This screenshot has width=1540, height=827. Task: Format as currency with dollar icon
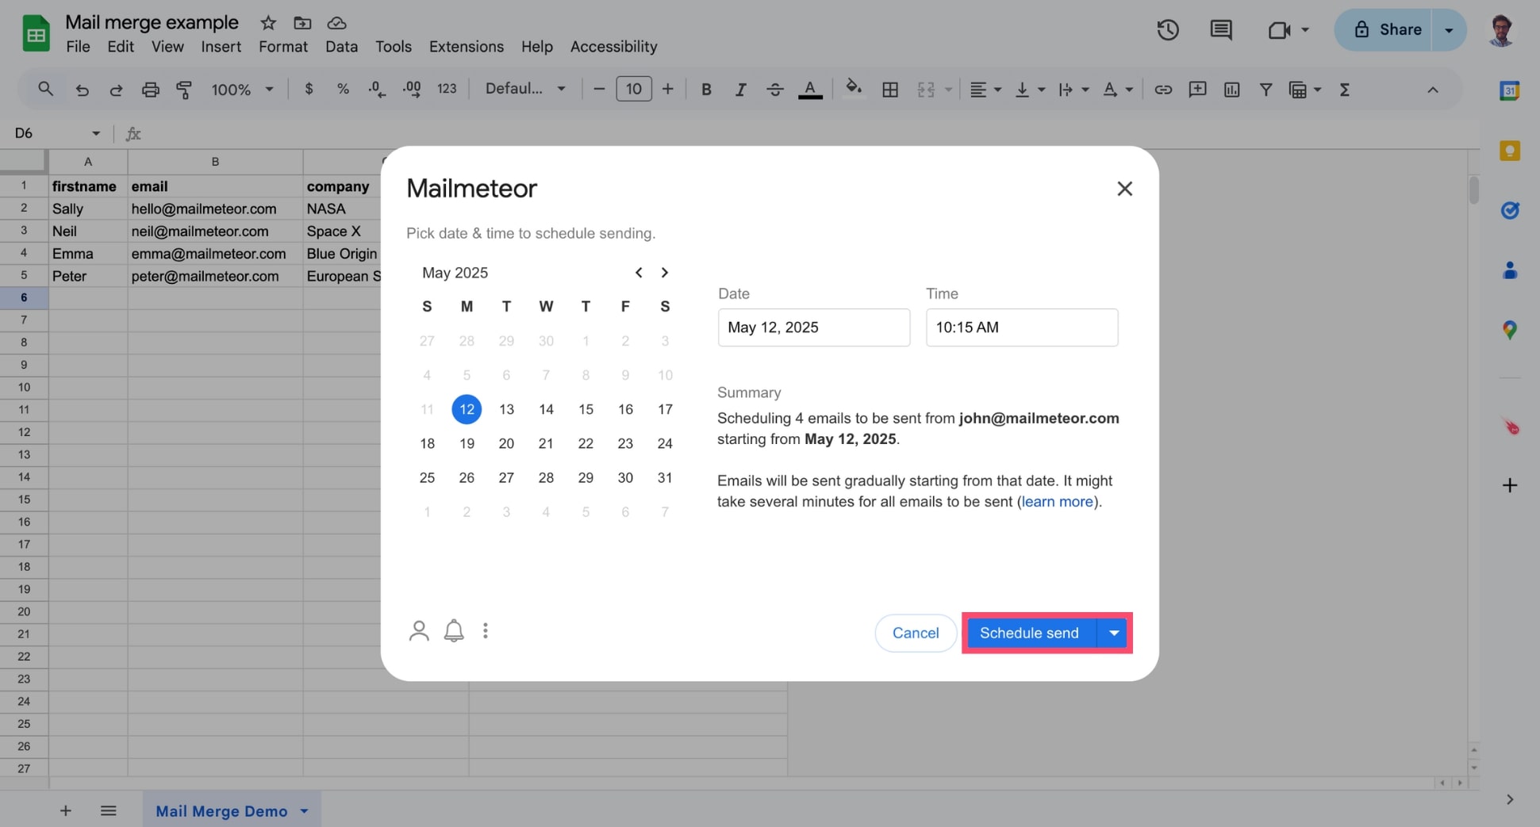pyautogui.click(x=309, y=89)
